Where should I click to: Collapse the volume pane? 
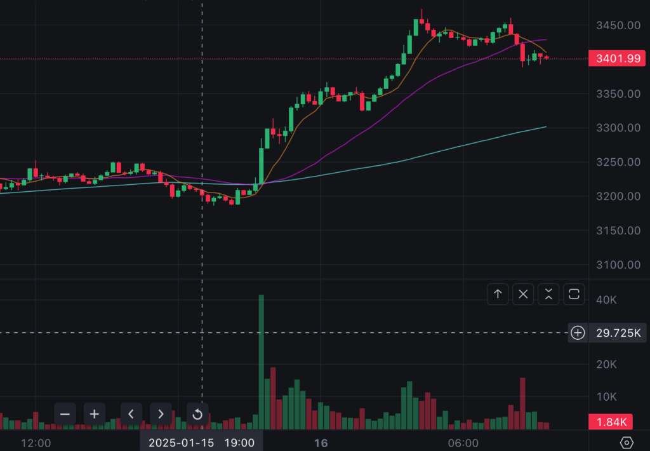pos(548,294)
